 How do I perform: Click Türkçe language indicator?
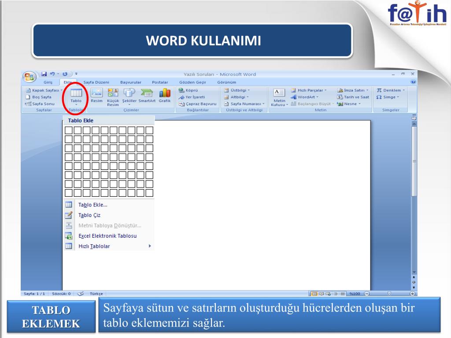click(x=96, y=294)
